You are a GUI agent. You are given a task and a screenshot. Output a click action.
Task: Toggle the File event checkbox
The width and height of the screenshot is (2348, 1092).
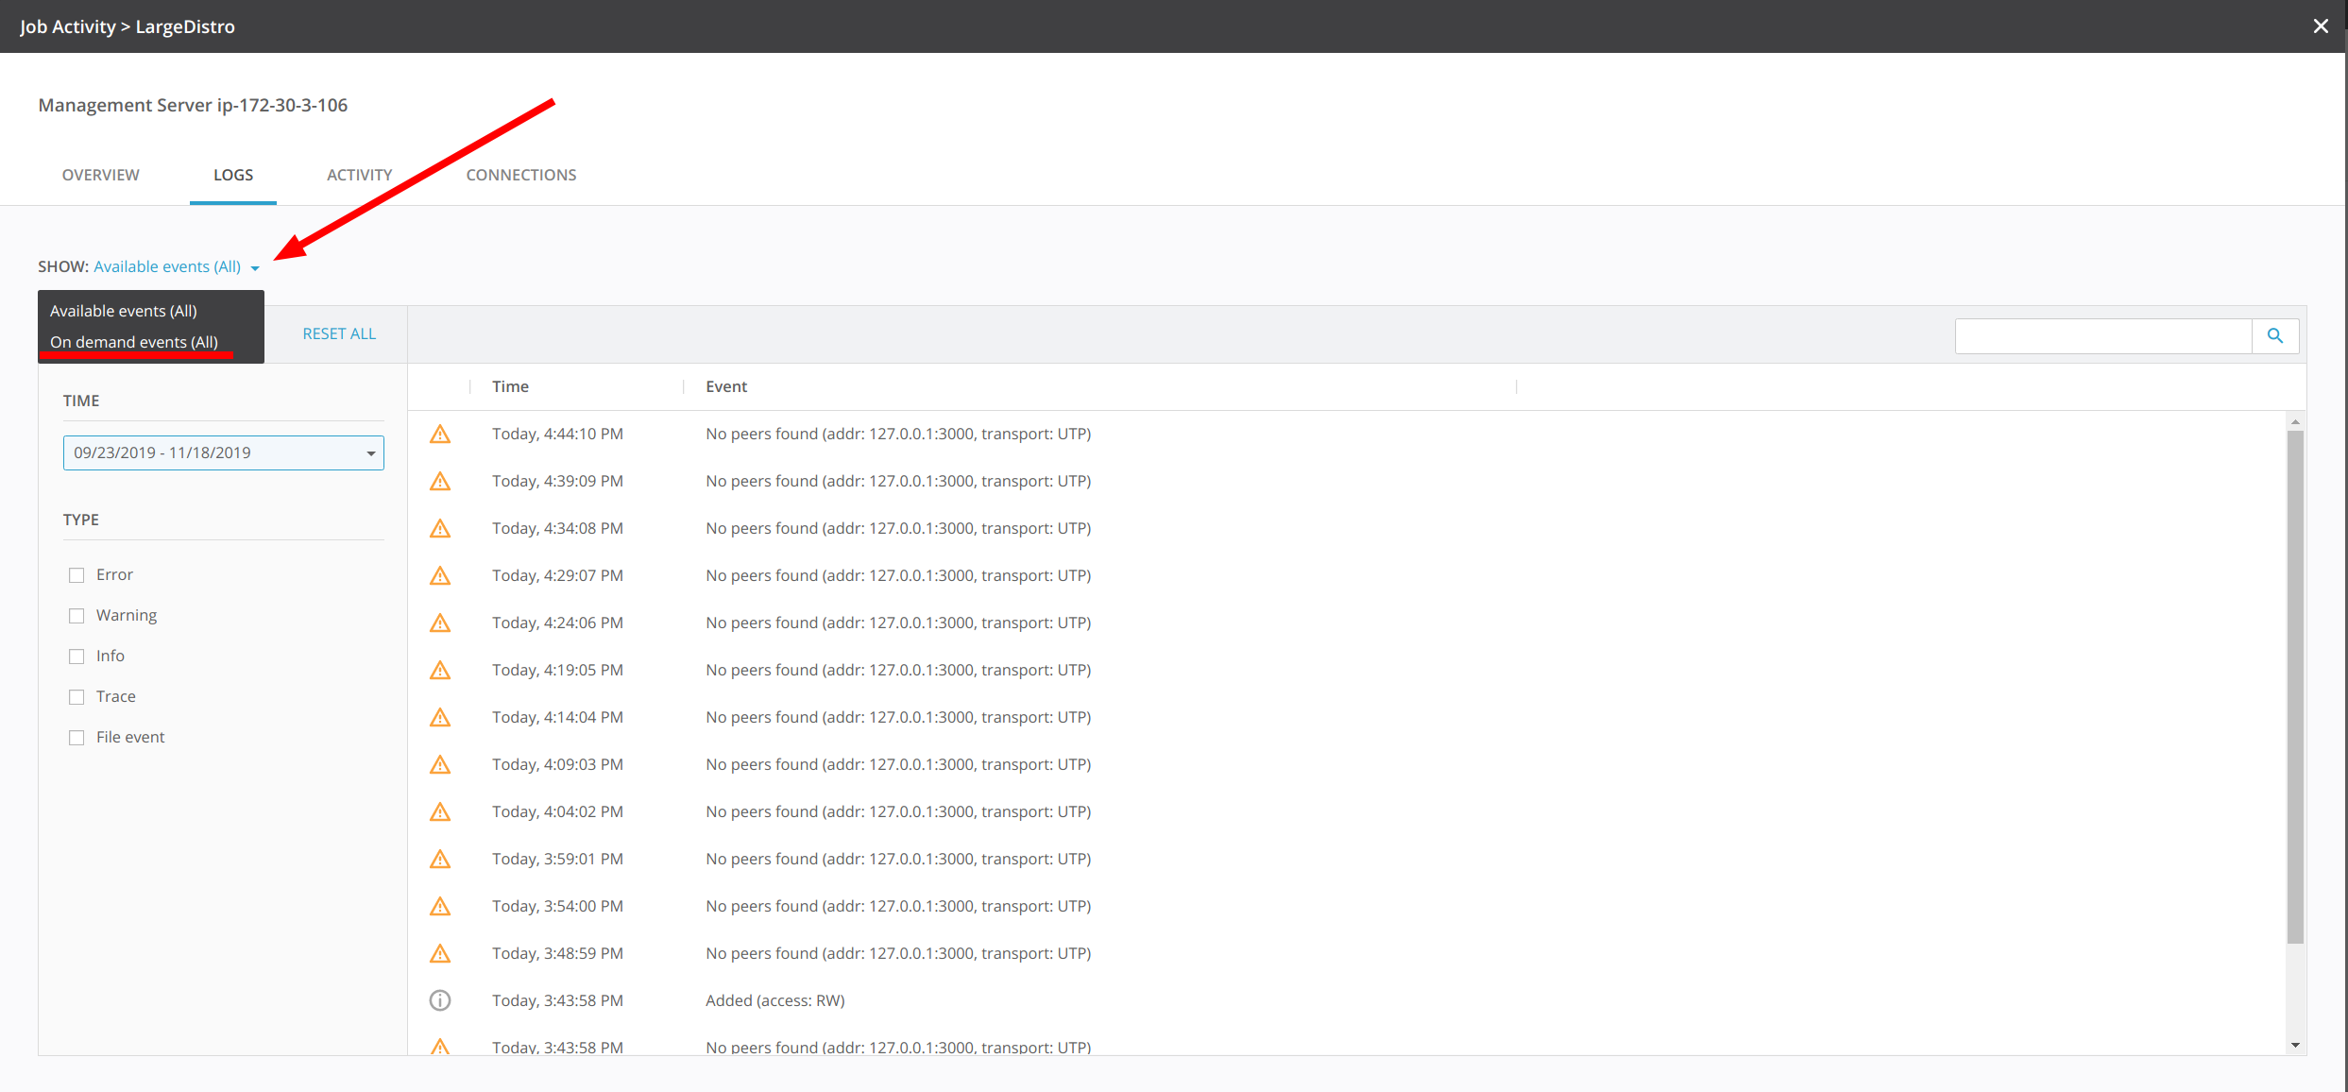click(77, 738)
